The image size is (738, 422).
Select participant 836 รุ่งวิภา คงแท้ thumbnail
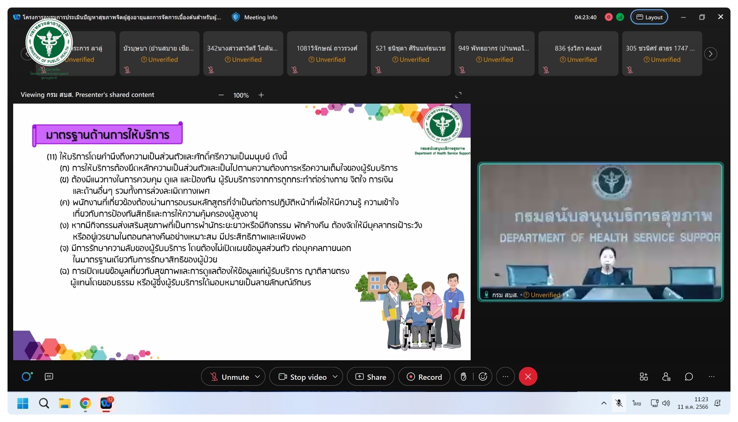[x=578, y=54]
